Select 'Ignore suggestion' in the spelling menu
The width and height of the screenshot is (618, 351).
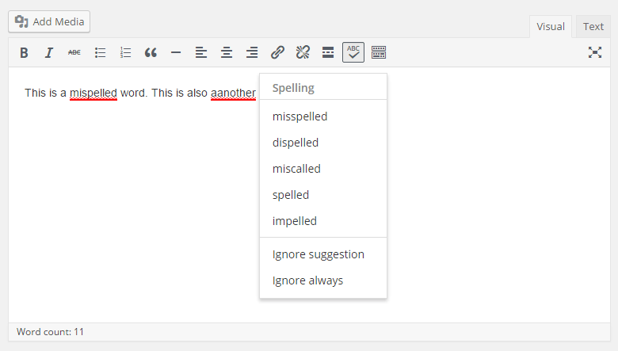pyautogui.click(x=323, y=254)
